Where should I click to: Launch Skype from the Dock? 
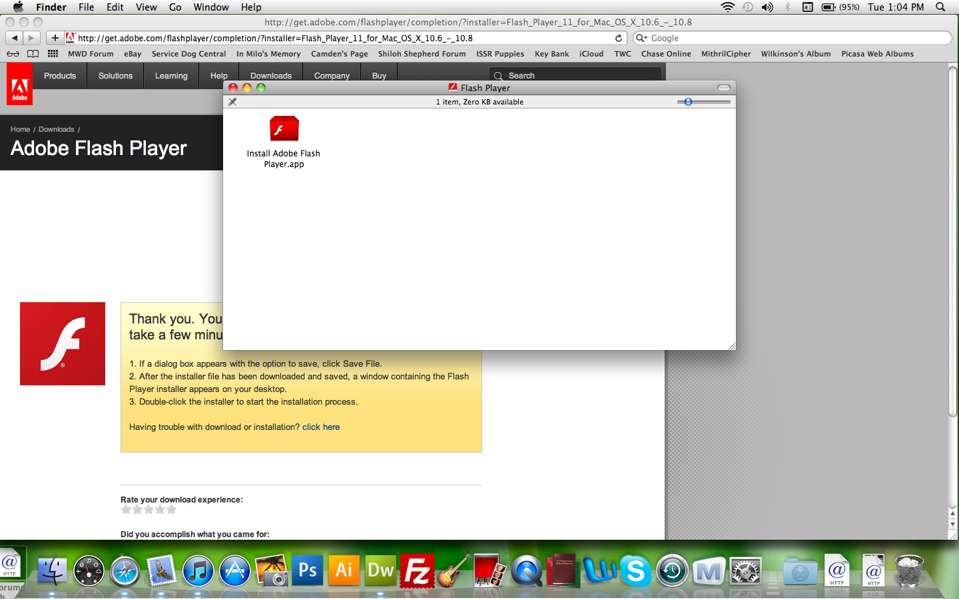point(636,571)
